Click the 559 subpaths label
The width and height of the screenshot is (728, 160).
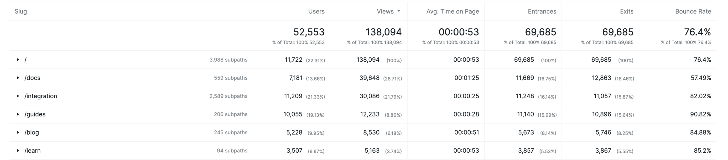230,78
